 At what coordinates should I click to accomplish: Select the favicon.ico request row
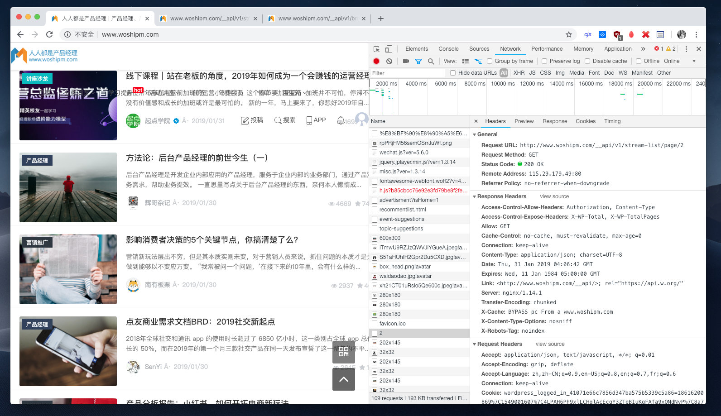[419, 324]
